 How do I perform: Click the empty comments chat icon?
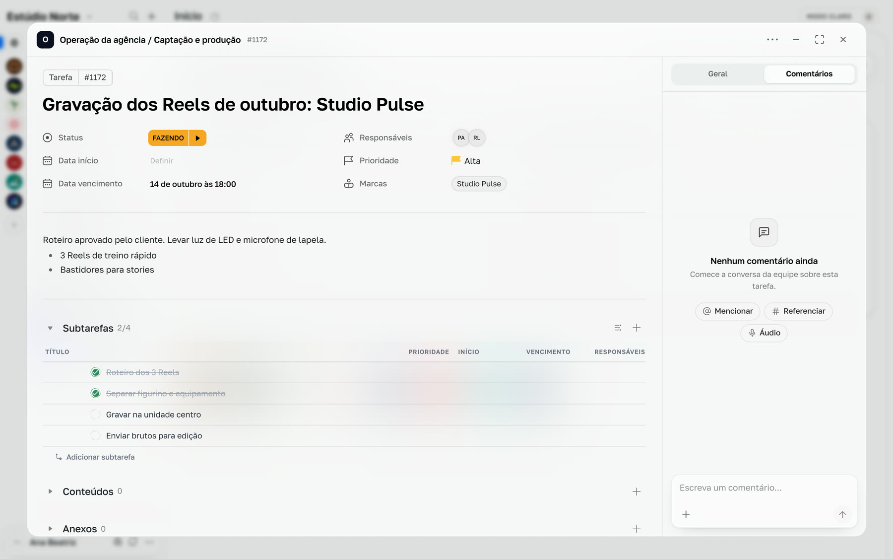(764, 232)
